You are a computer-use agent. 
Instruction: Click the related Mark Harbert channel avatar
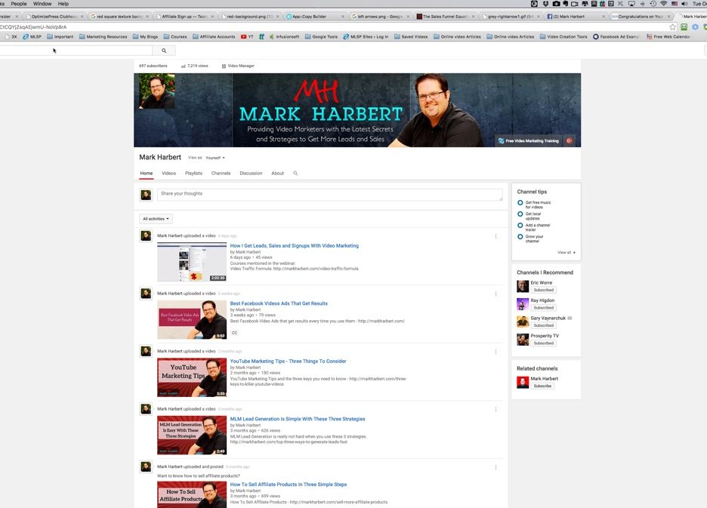(523, 382)
